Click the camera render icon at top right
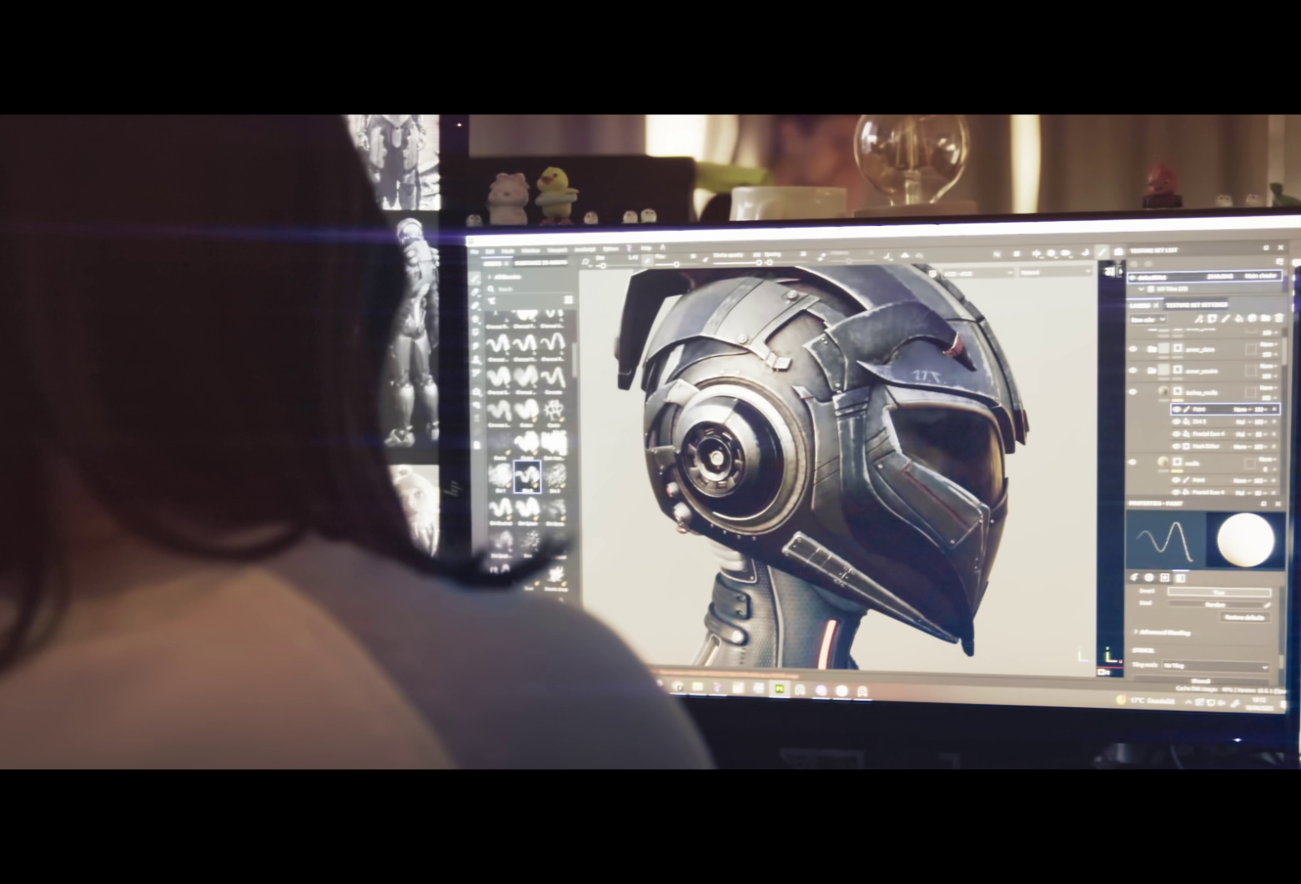This screenshot has height=884, width=1301. [x=1118, y=252]
